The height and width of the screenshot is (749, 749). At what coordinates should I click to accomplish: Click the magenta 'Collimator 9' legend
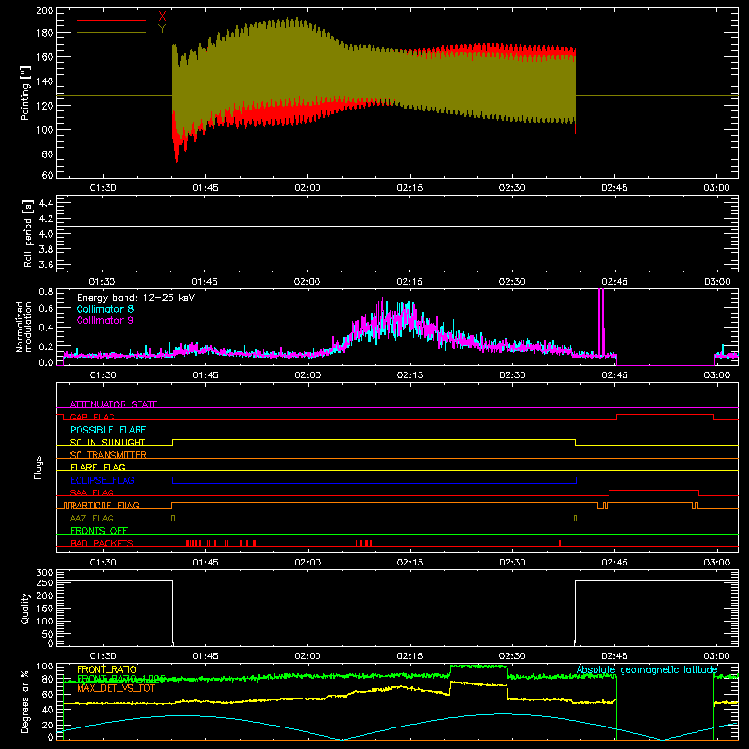(105, 320)
